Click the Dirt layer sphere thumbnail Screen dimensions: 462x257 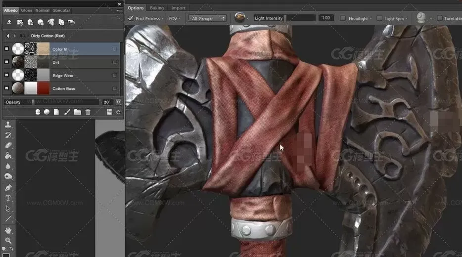(x=18, y=62)
